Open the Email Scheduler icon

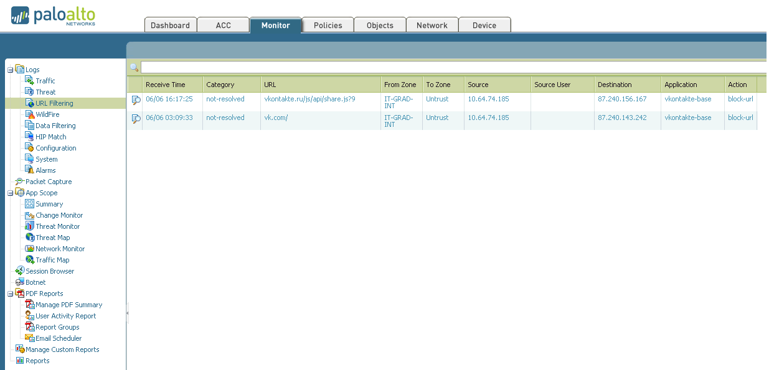[29, 338]
